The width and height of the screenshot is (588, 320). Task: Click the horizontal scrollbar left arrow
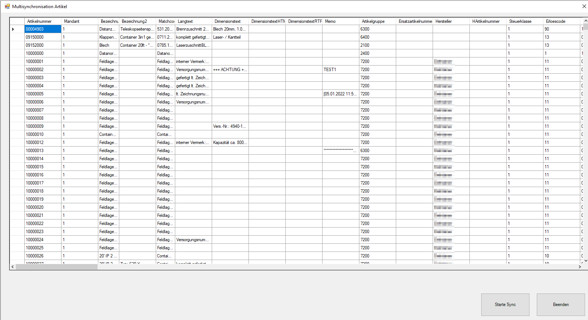13,267
